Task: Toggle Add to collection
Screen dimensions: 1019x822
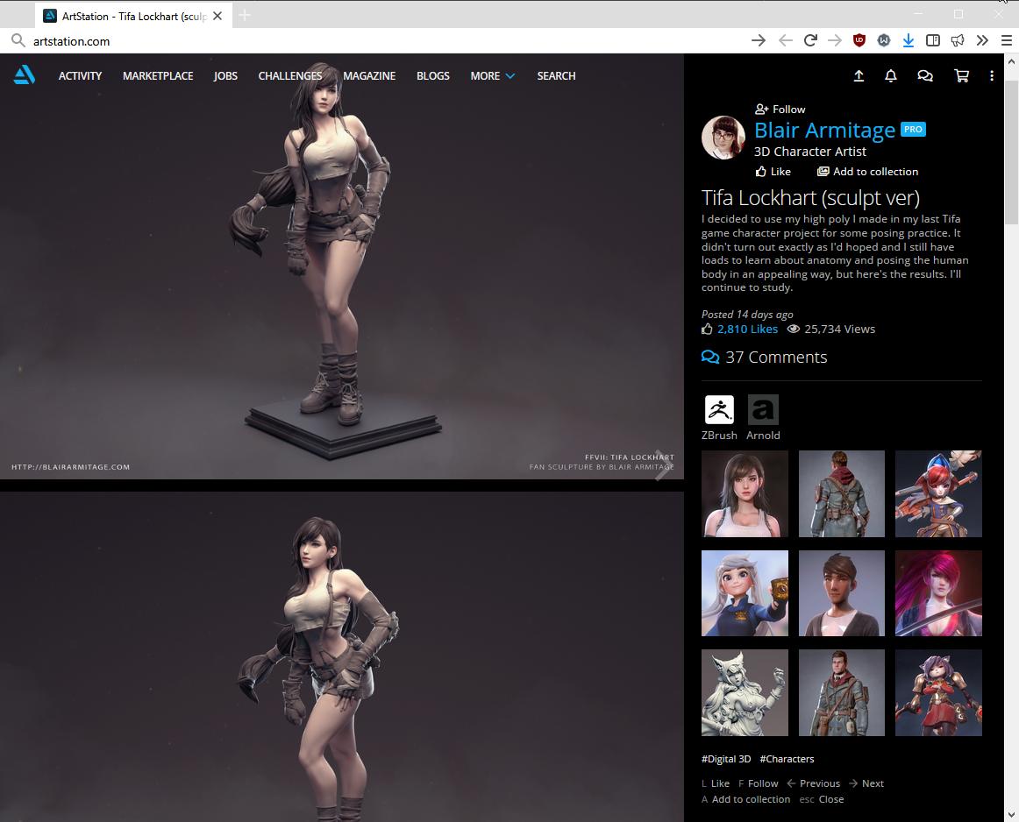Action: click(867, 171)
